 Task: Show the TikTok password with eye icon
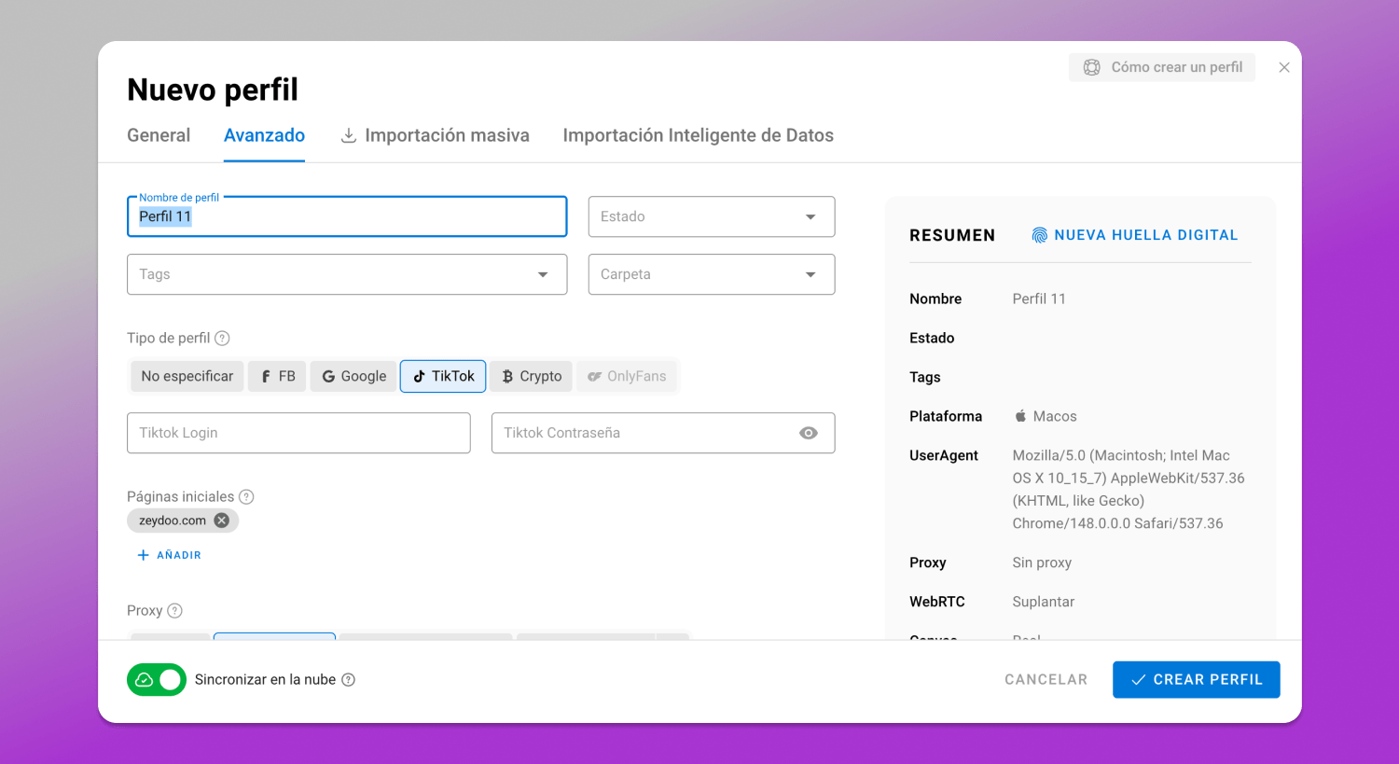coord(809,433)
